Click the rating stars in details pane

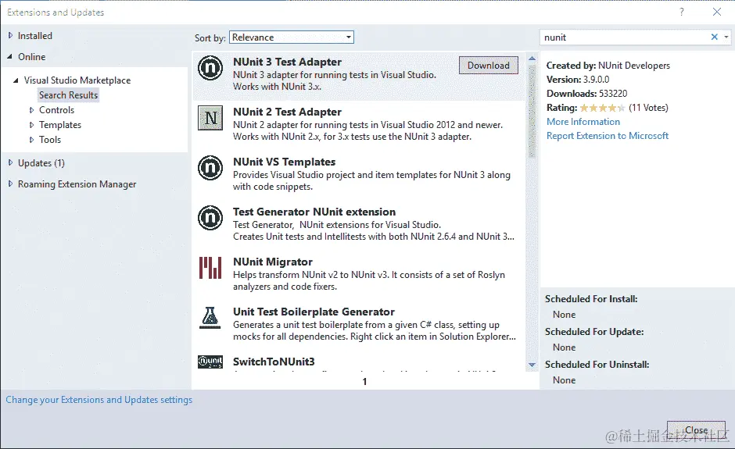tap(602, 108)
